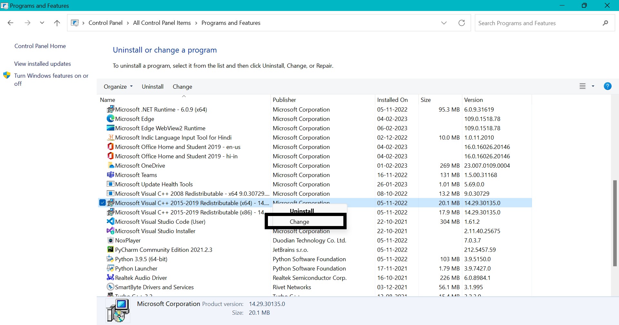This screenshot has width=619, height=325.
Task: Click the Microsoft Edge WebView2 Runtime icon
Action: pos(110,128)
